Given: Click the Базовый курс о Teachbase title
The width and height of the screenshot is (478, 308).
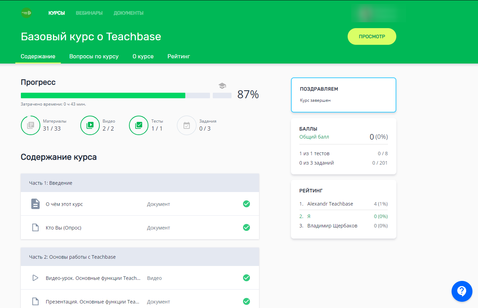Looking at the screenshot, I should tap(91, 36).
